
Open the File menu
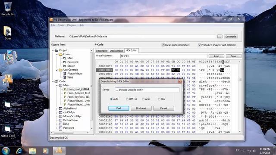[53, 25]
